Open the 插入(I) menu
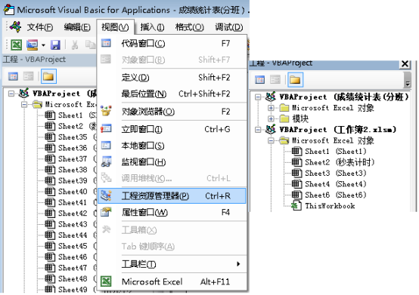The image size is (419, 295). click(152, 27)
